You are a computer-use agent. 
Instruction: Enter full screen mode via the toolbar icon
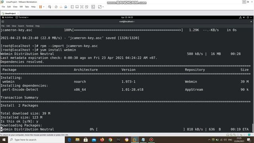point(82,7)
